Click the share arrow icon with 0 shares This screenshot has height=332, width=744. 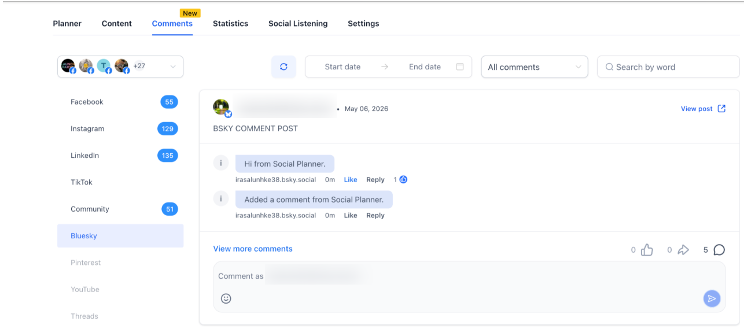tap(683, 250)
